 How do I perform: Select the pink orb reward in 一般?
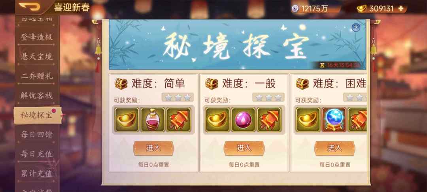coord(244,120)
